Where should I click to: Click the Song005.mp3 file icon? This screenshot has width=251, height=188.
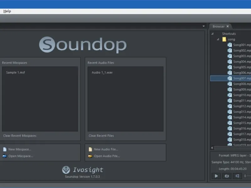[230, 67]
